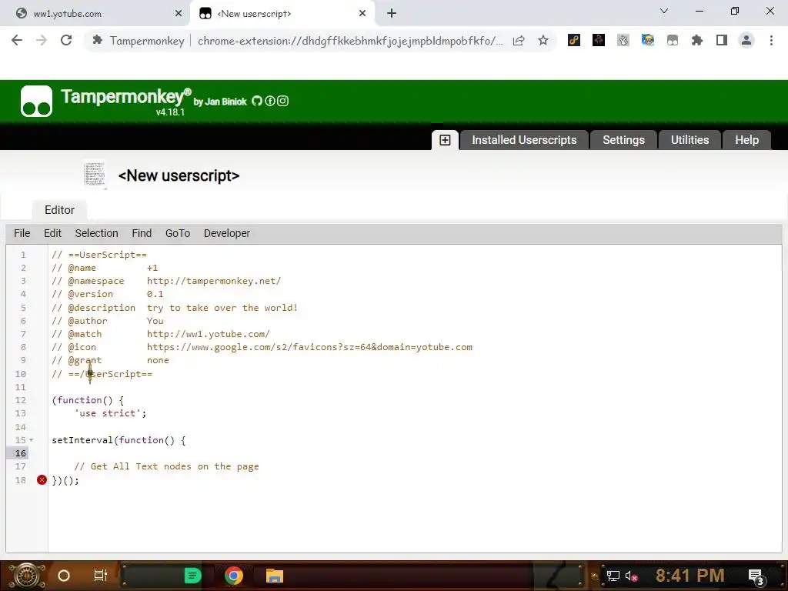Click the browser forward arrow
The image size is (788, 591).
[x=42, y=40]
